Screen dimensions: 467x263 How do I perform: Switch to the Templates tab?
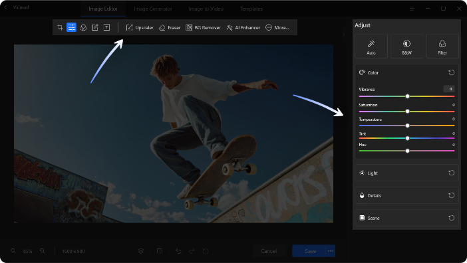pos(251,9)
